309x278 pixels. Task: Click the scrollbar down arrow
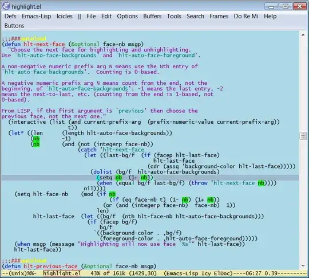pyautogui.click(x=303, y=266)
